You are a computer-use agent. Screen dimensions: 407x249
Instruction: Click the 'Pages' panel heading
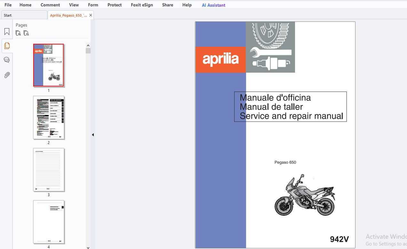(21, 25)
